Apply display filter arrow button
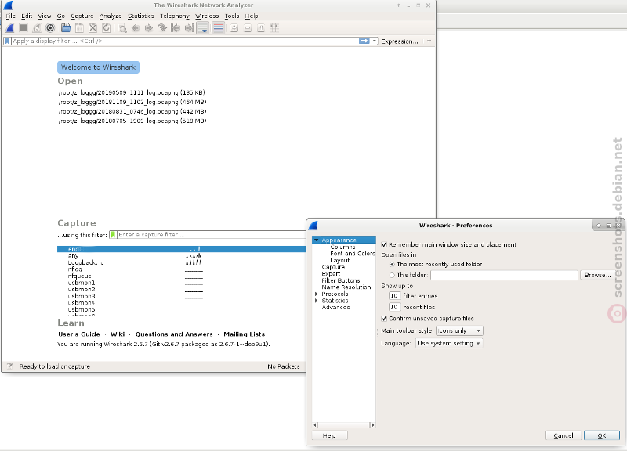The width and height of the screenshot is (627, 451). pos(364,41)
